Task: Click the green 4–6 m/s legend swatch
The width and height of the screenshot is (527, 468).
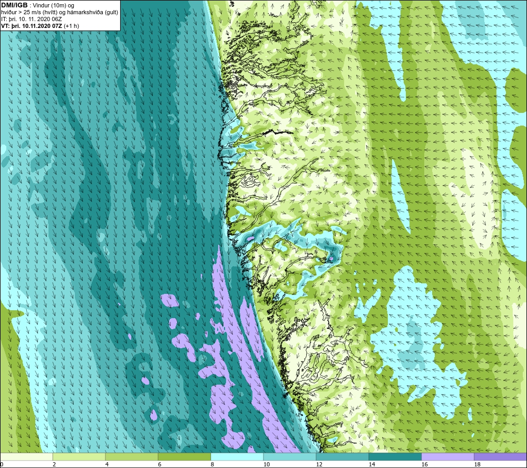Action: click(132, 456)
